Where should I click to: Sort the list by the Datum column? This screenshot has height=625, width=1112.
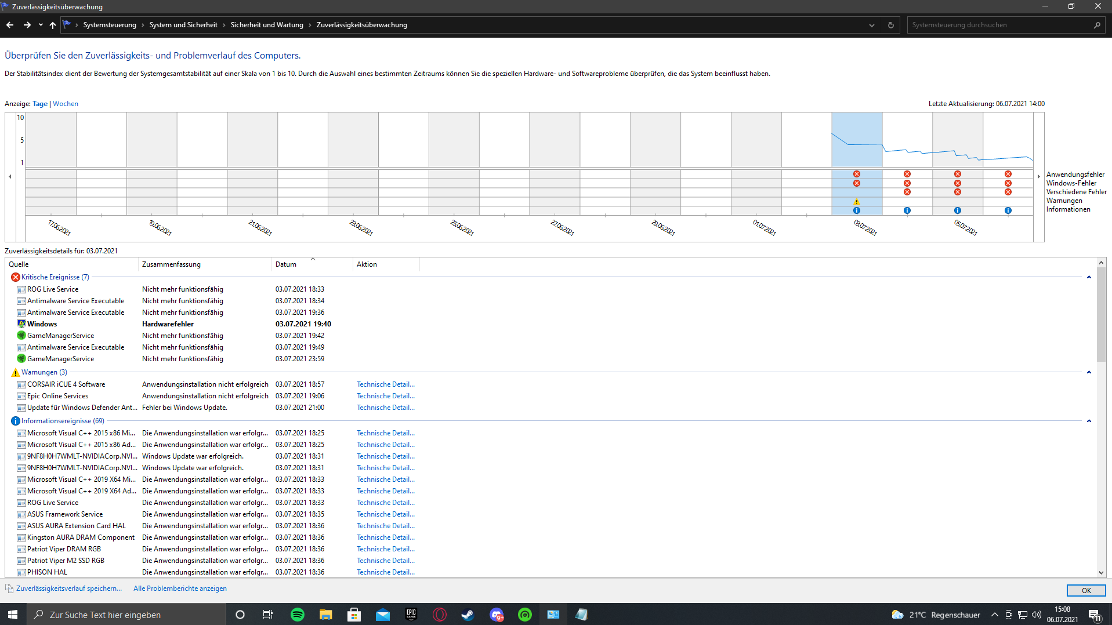[x=312, y=264]
